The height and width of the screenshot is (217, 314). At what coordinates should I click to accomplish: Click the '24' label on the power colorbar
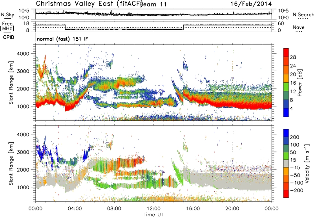point(293,66)
